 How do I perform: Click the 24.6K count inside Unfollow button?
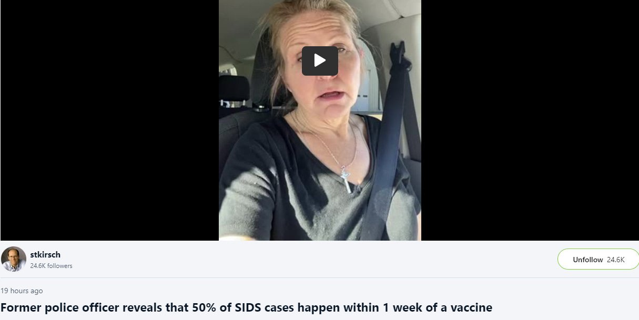tap(615, 260)
